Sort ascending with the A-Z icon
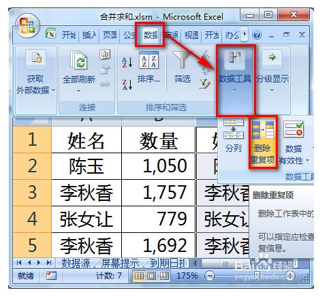Screen dimensions: 331x299 (127, 62)
